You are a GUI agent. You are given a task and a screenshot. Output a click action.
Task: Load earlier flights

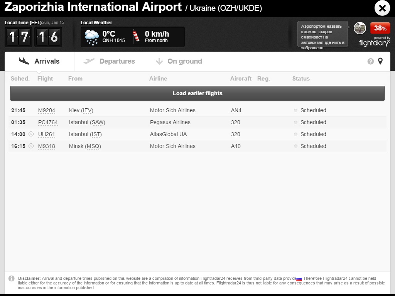click(197, 93)
